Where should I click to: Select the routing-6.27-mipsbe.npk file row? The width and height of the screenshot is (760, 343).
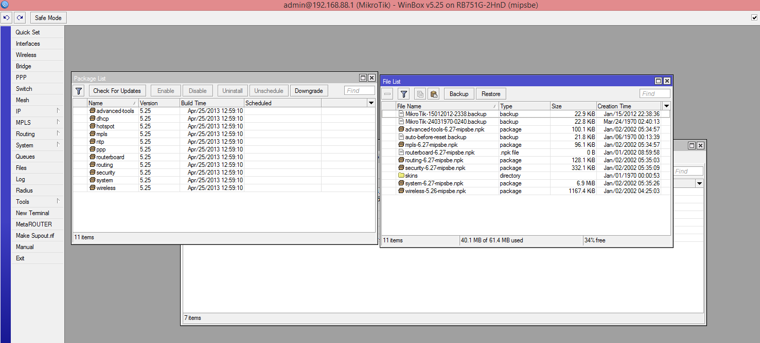[526, 160]
